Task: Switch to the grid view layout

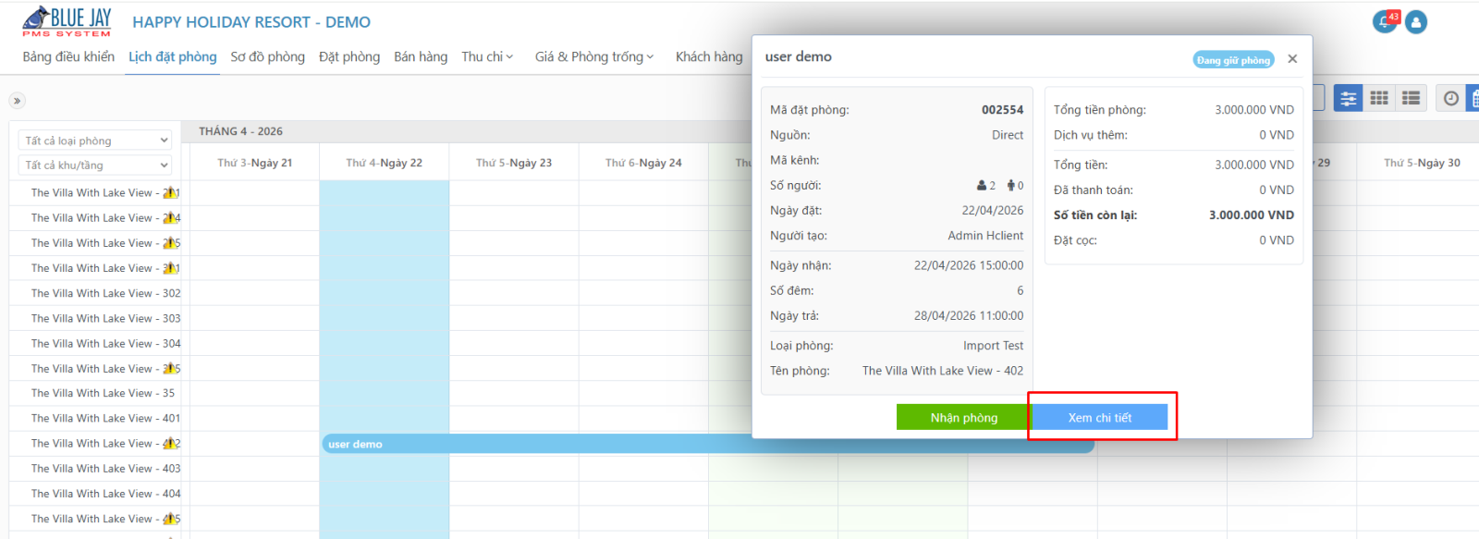Action: [x=1379, y=98]
